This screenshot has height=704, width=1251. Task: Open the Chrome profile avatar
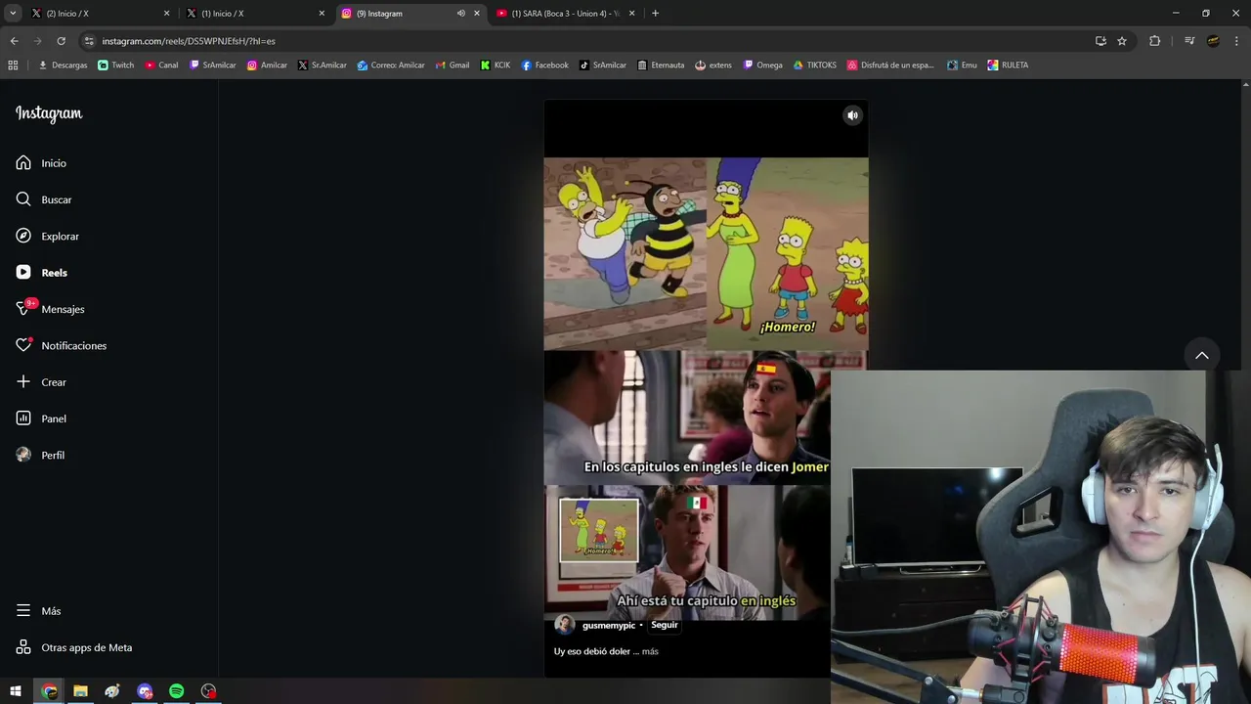1213,41
